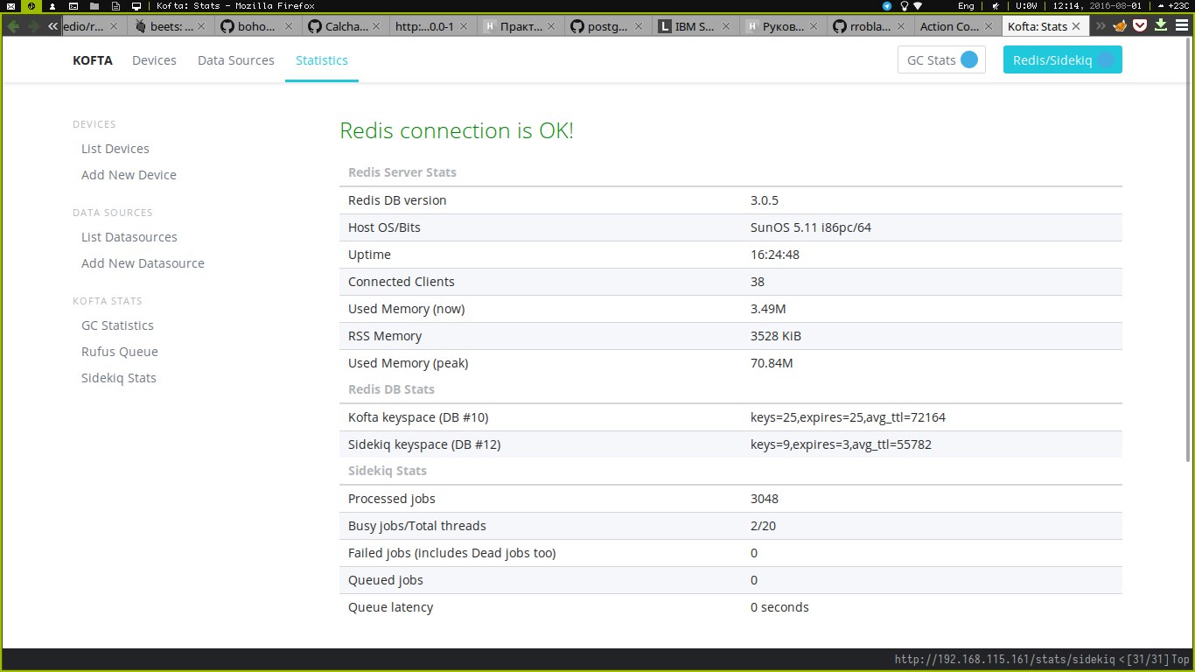Screen dimensions: 1195x672
Task: Click the Busy jobs value 2/20
Action: coord(763,526)
